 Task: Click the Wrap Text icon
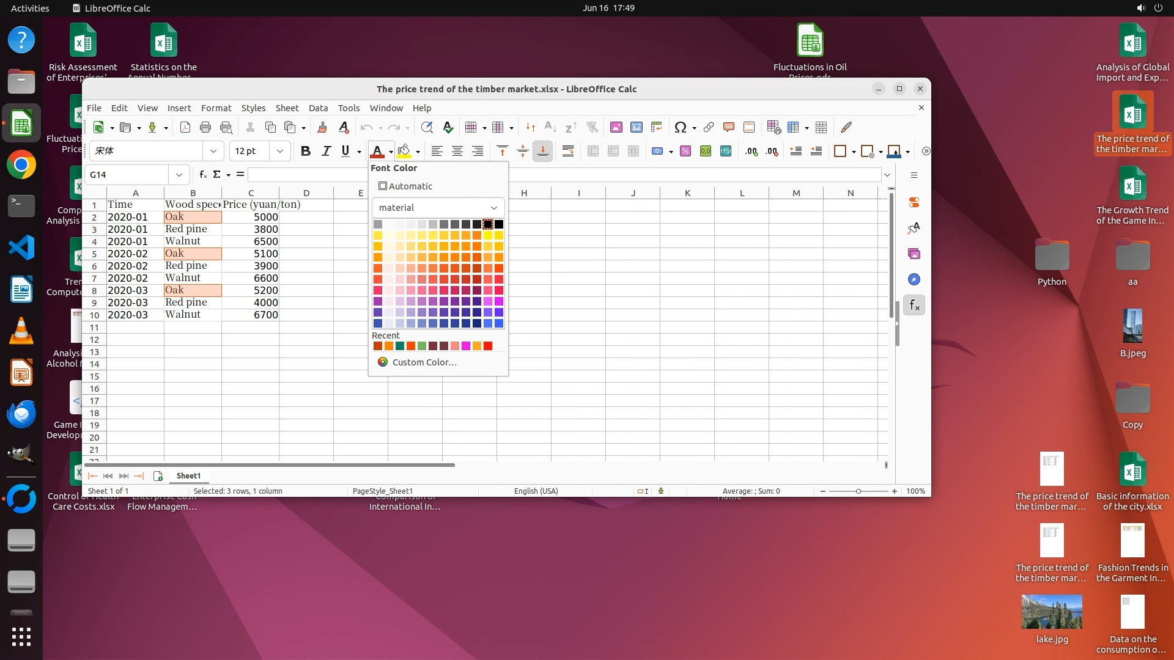(x=568, y=151)
